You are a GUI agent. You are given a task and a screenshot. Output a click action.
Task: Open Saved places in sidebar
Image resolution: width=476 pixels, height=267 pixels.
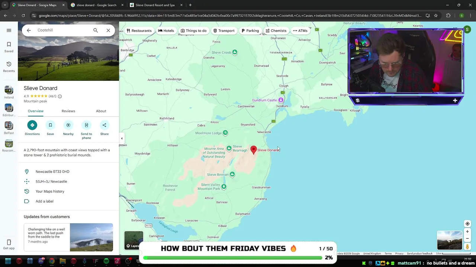[9, 47]
